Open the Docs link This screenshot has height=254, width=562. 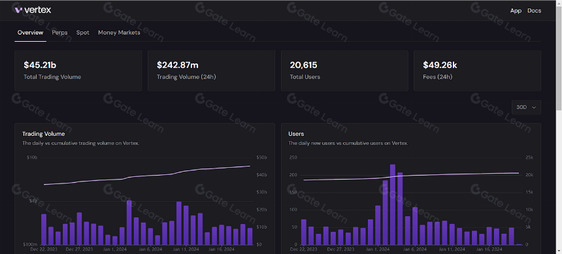(534, 10)
